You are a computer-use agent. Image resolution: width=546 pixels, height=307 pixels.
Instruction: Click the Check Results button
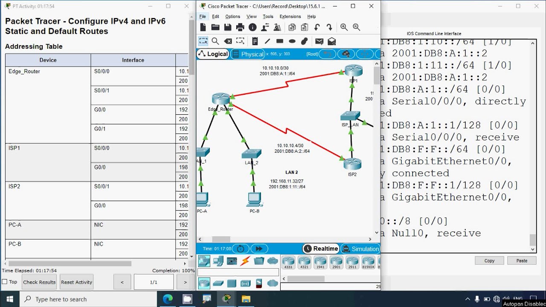pyautogui.click(x=39, y=282)
